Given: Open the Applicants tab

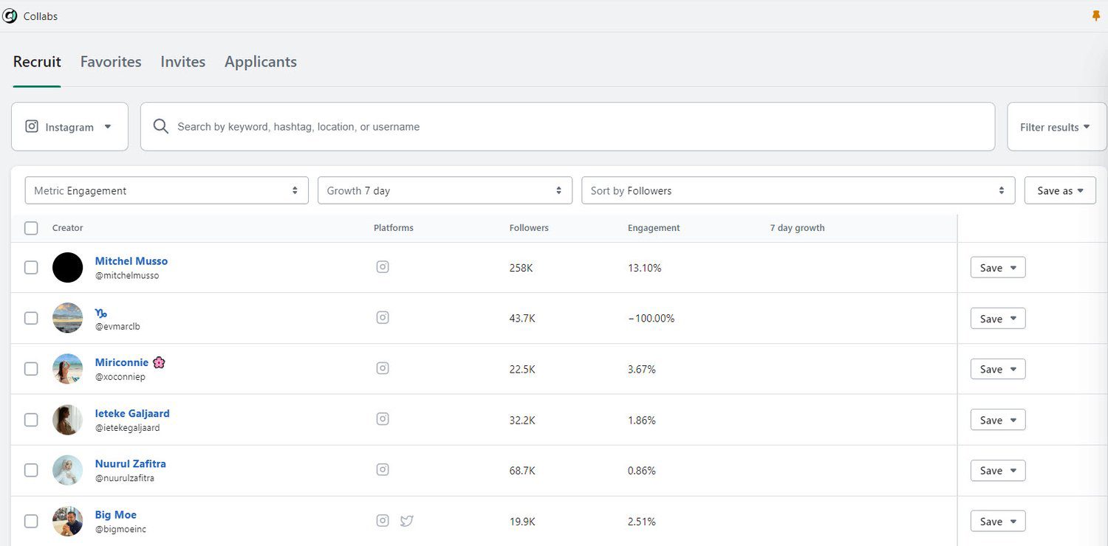Looking at the screenshot, I should (260, 61).
